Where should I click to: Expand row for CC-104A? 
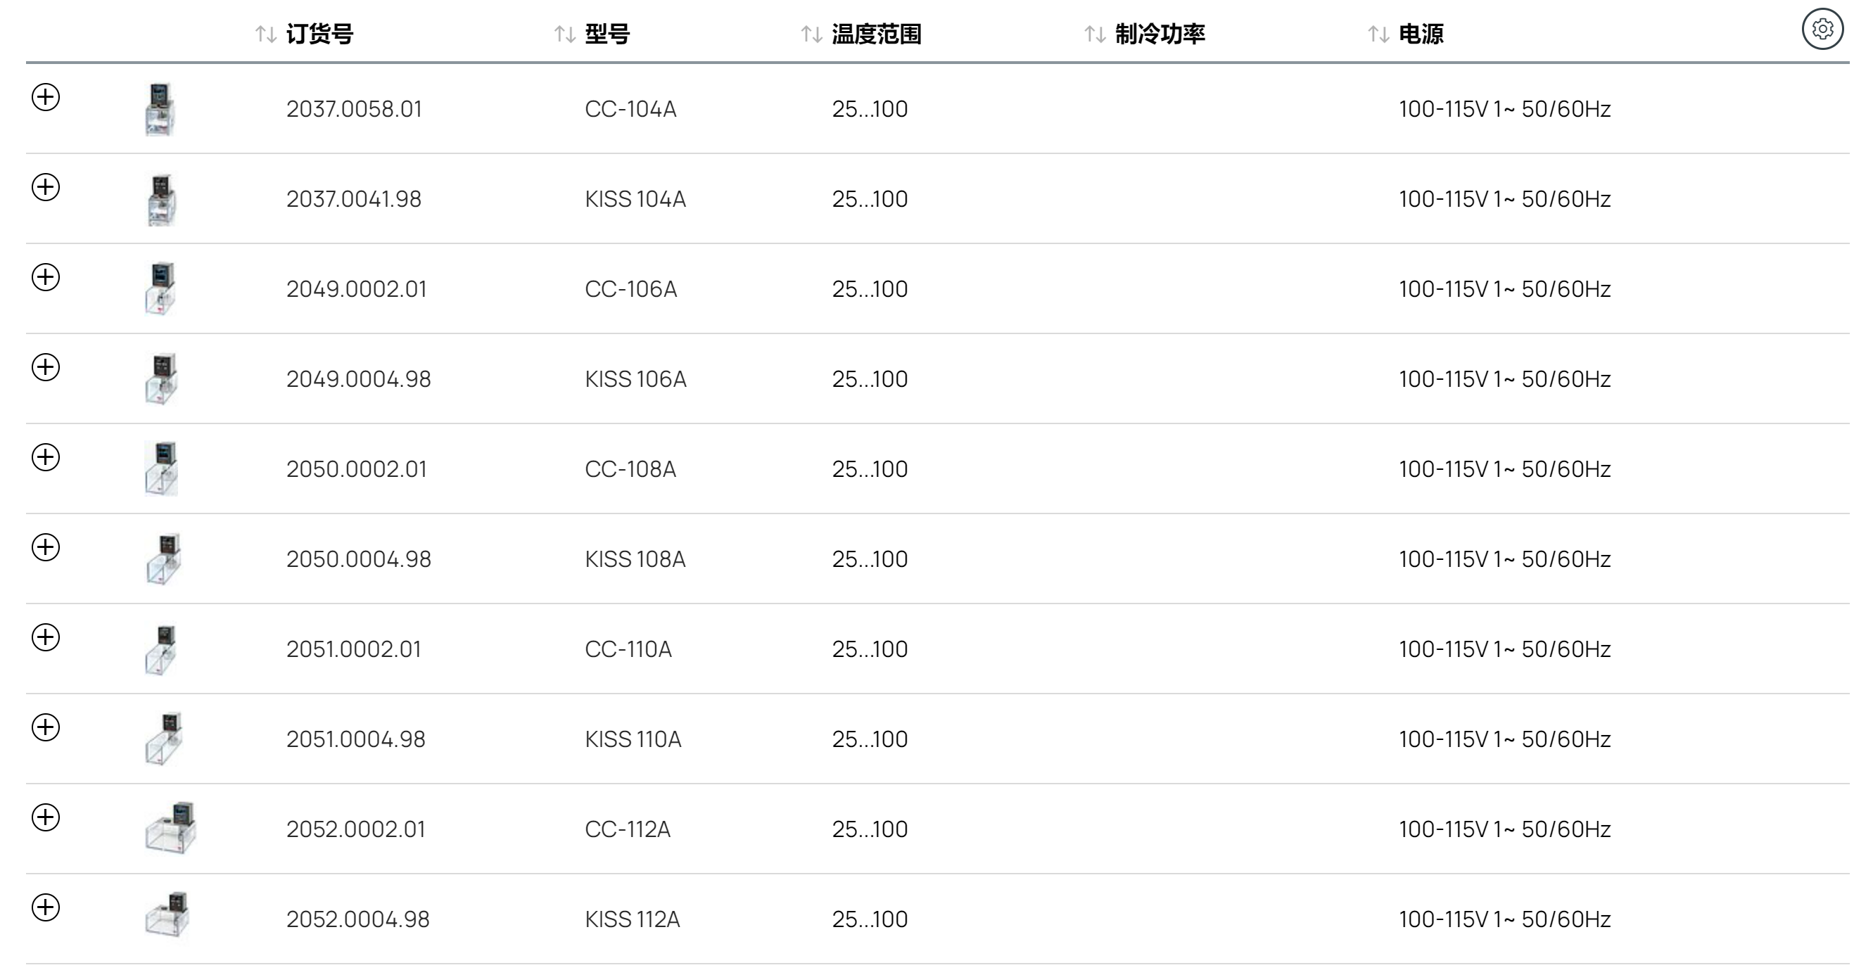click(45, 97)
